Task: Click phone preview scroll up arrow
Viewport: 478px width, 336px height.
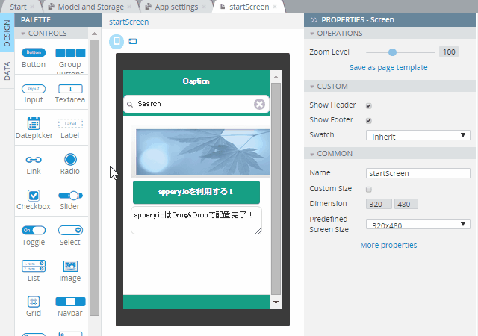Action: pos(276,77)
